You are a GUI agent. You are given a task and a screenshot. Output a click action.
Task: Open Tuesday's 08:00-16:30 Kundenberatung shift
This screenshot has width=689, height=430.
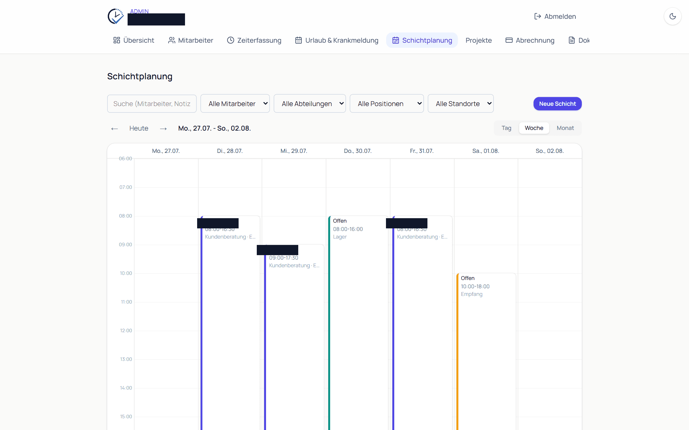230,323
